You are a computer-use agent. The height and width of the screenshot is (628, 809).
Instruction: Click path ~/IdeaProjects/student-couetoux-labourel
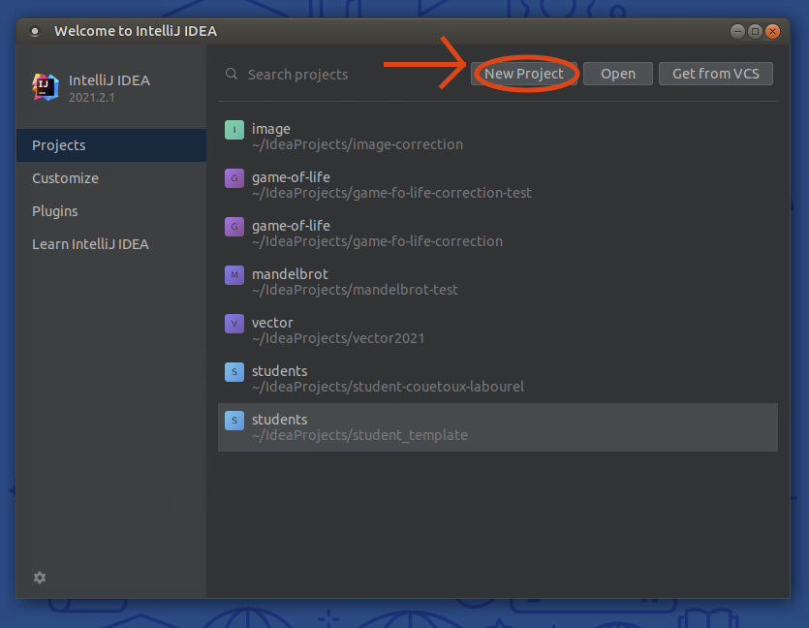coord(388,387)
